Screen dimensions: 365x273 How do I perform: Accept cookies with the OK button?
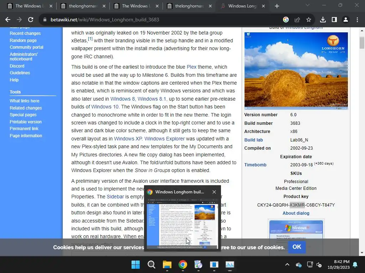[x=297, y=247]
